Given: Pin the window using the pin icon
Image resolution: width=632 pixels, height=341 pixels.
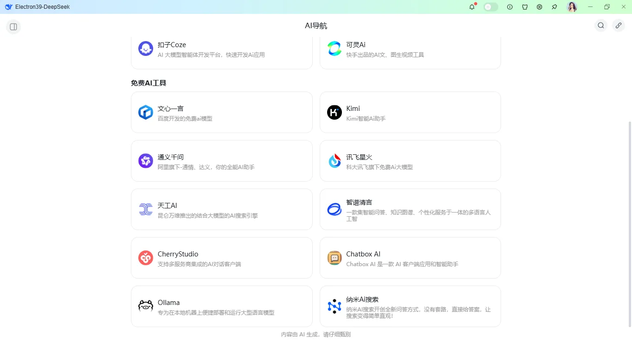Looking at the screenshot, I should pos(554,6).
